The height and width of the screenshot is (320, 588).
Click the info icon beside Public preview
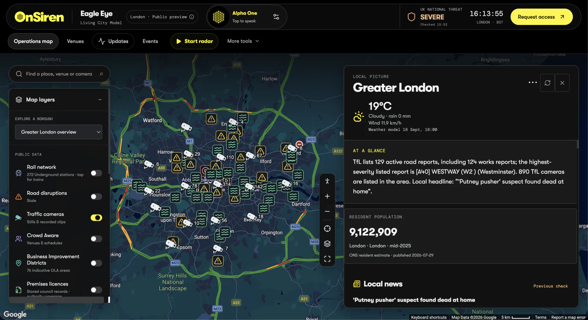[x=191, y=17]
